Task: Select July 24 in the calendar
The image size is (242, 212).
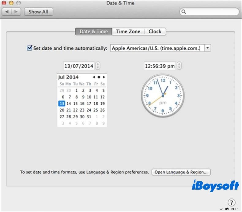Action: click(x=89, y=110)
